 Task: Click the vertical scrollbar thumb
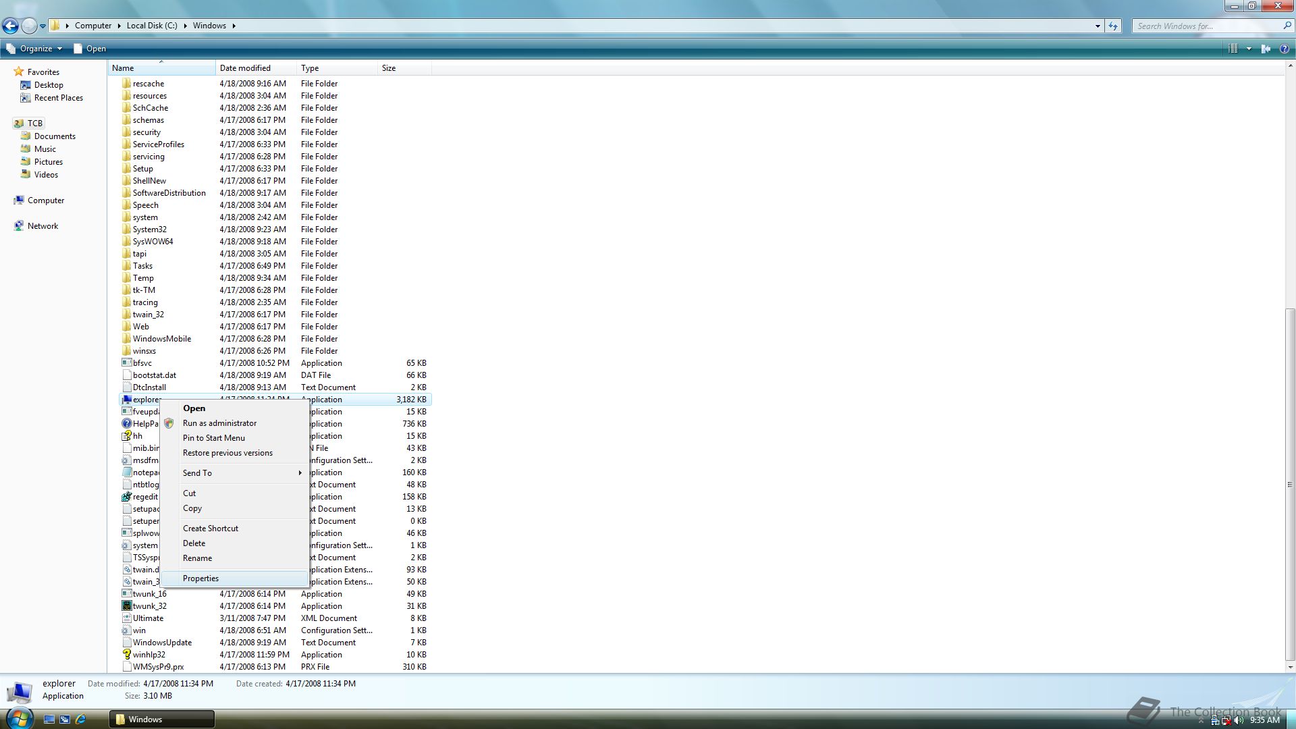[1290, 484]
